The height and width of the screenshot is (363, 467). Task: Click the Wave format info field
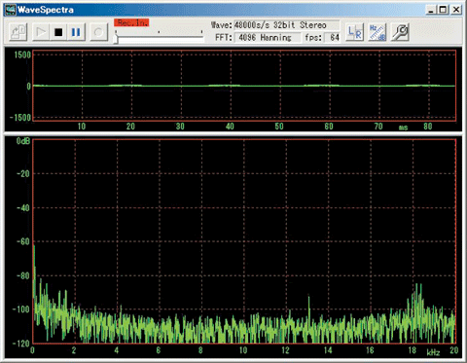pyautogui.click(x=287, y=25)
